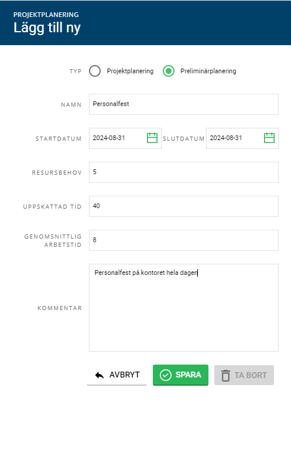Viewport: 291px width, 449px height.
Task: Open the Slutdatum calendar picker icon
Action: pyautogui.click(x=269, y=138)
